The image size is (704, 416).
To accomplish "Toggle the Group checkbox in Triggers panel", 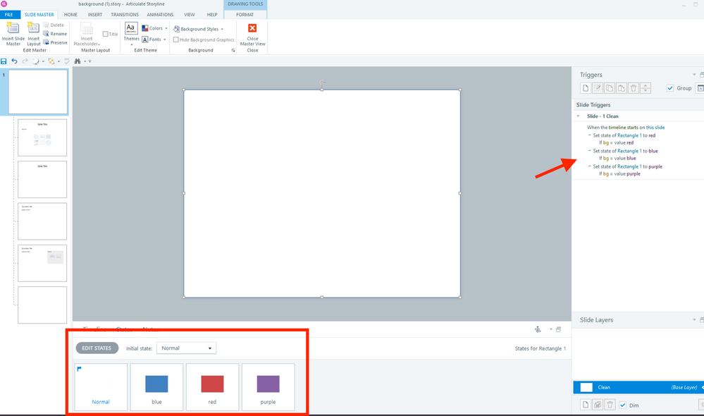I will [670, 88].
